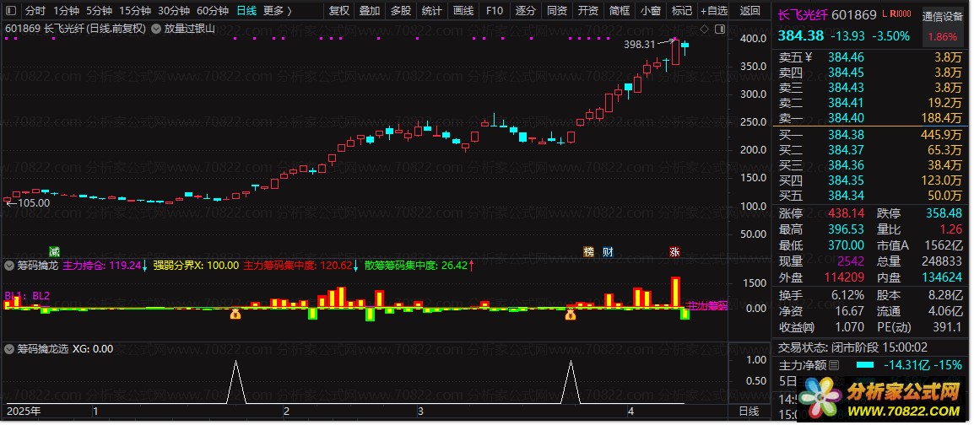Toggle the left sidebar panel icon
Screen dimensions: 974x425
pyautogui.click(x=11, y=11)
